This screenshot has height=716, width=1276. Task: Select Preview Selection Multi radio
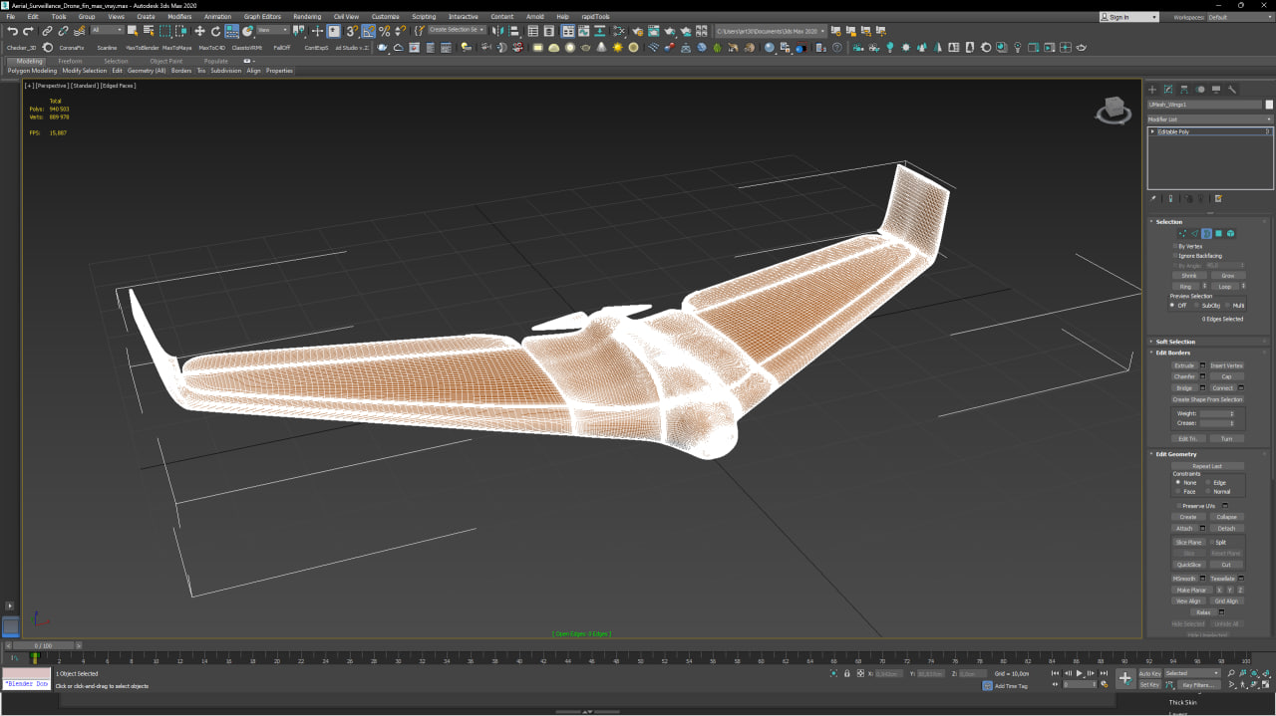pyautogui.click(x=1227, y=306)
